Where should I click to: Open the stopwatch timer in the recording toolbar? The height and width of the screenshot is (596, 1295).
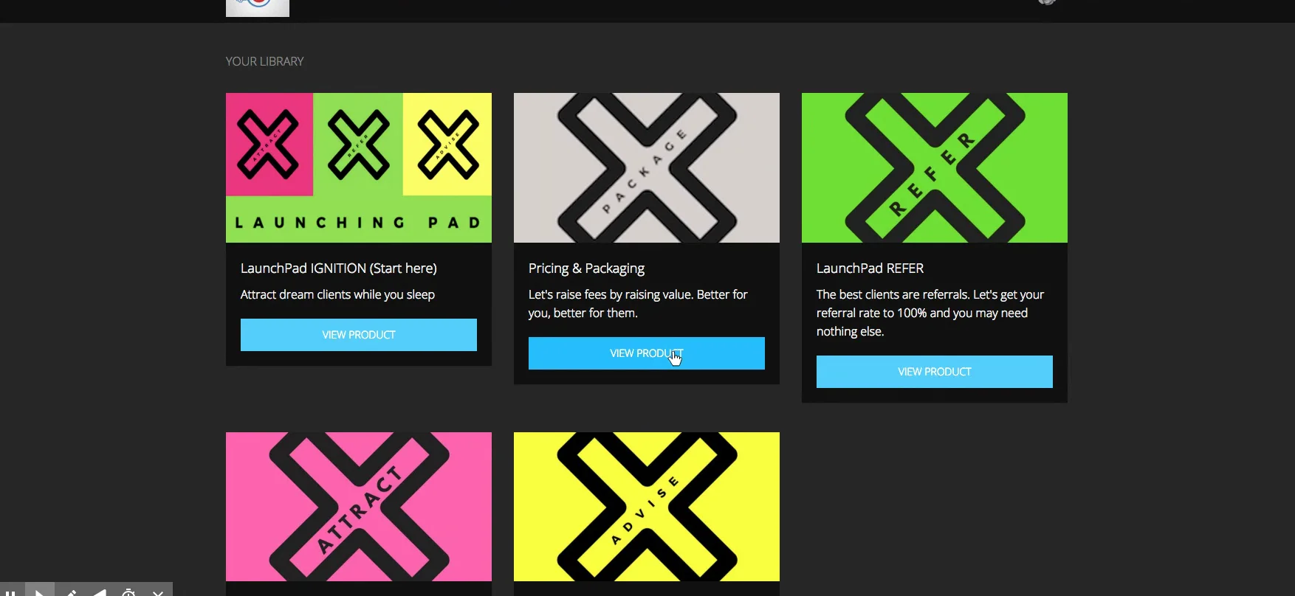[x=128, y=591]
